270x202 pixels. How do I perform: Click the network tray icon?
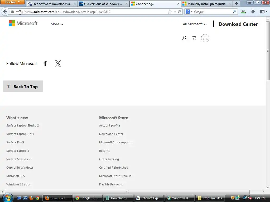244,198
